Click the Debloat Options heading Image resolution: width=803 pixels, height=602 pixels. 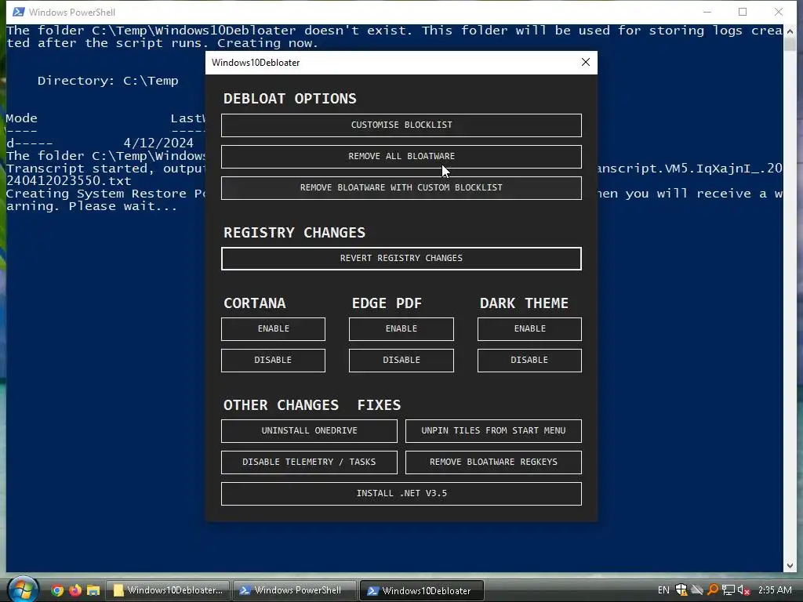(x=290, y=98)
